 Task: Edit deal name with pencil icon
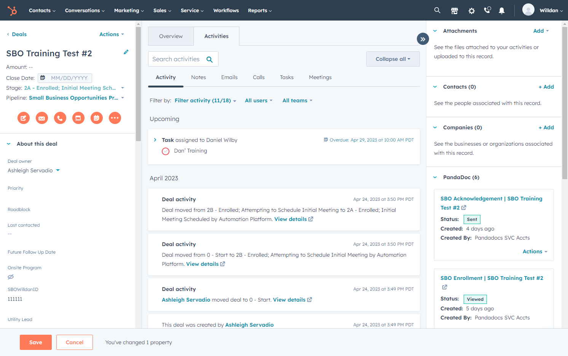126,52
